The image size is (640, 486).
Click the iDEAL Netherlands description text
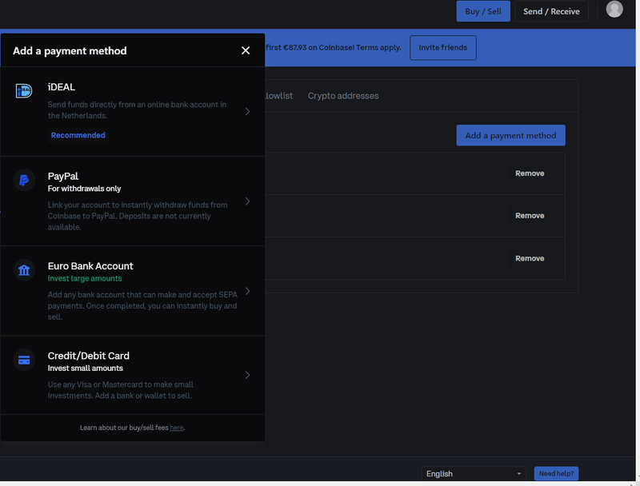coord(137,110)
